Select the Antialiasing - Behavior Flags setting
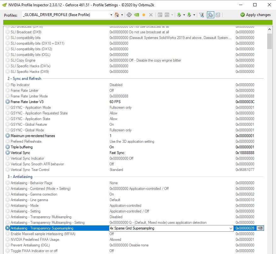Screen dimensions: 276x254 pyautogui.click(x=134, y=183)
